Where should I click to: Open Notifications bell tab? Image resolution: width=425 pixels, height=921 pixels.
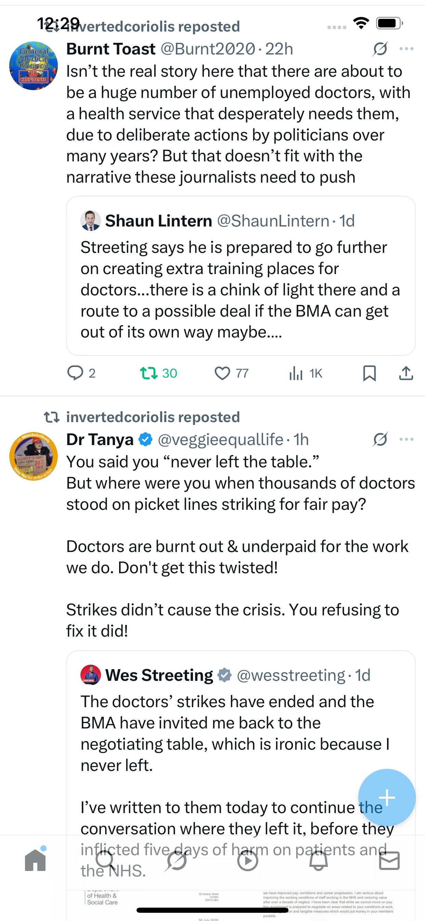318,860
